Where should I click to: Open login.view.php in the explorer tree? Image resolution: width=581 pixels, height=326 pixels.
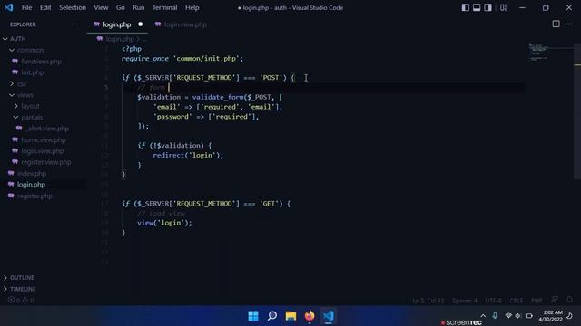(x=43, y=151)
